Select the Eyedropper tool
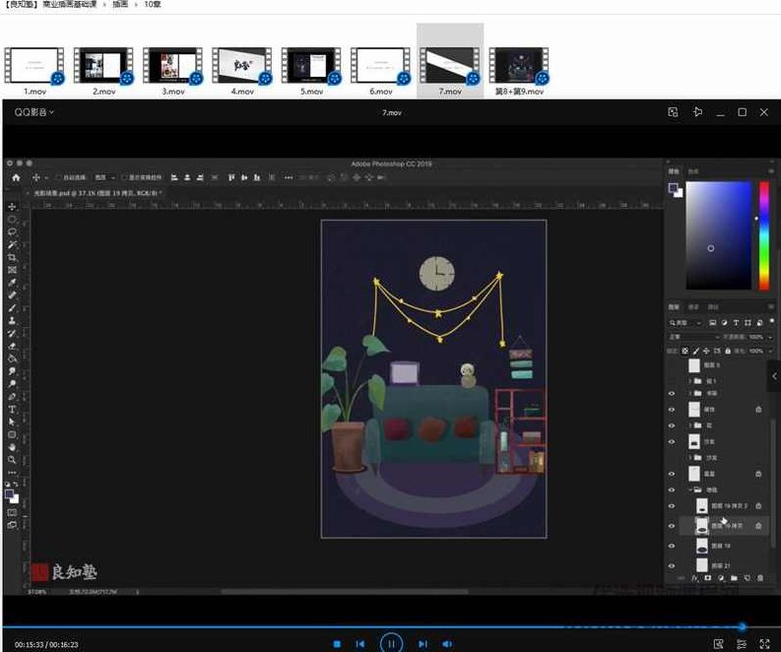Screen dimensions: 781x652 (13, 282)
